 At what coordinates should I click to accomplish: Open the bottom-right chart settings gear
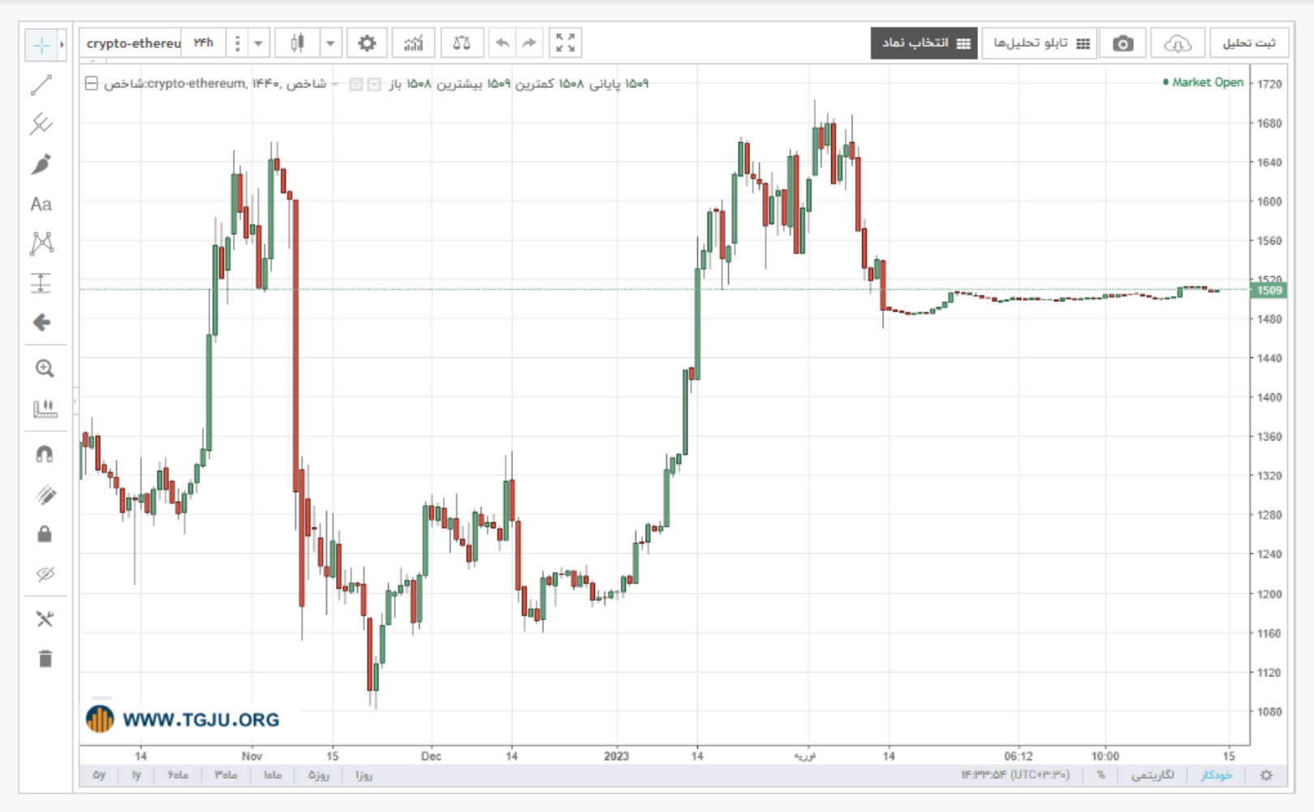pos(1266,775)
